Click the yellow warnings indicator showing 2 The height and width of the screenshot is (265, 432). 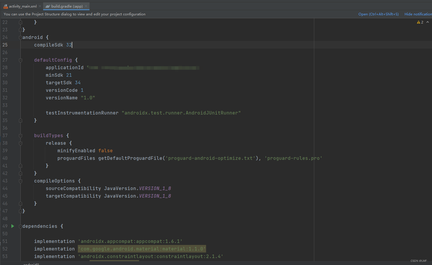(x=420, y=22)
